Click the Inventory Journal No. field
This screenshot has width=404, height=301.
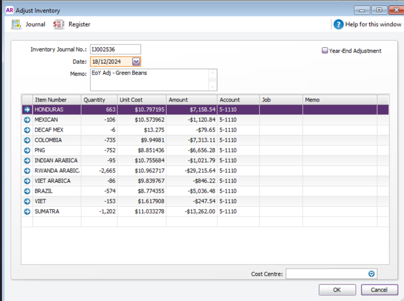pyautogui.click(x=115, y=49)
